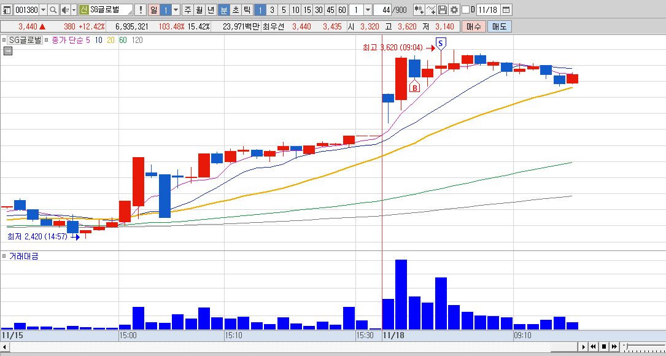
Task: Select the 틱 (tick) period button
Action: pyautogui.click(x=247, y=10)
